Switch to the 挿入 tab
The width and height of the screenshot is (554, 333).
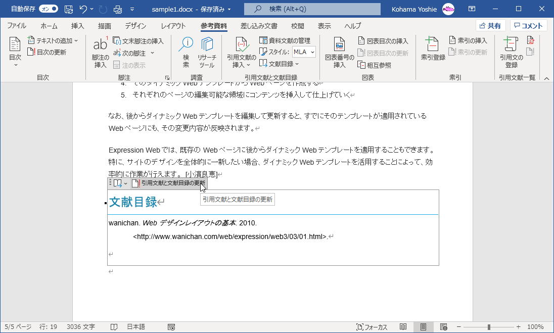(x=77, y=26)
